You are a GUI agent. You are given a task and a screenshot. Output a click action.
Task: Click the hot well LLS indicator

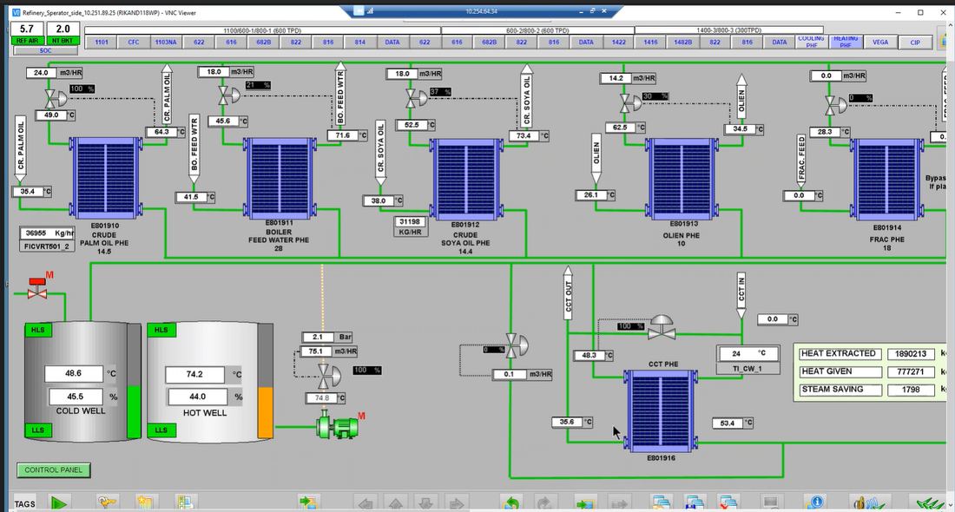click(161, 430)
